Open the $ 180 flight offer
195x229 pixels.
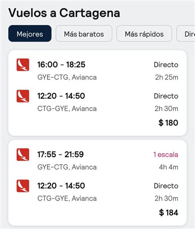point(97,93)
